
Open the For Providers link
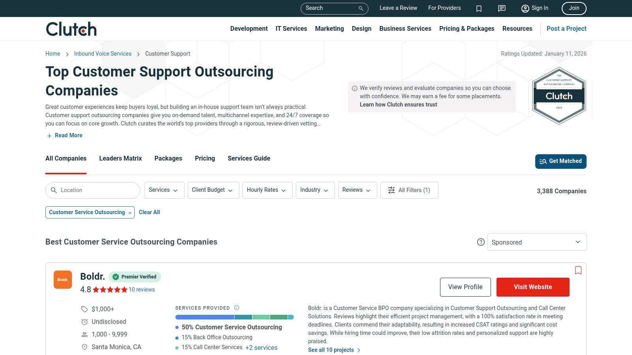[x=444, y=8]
